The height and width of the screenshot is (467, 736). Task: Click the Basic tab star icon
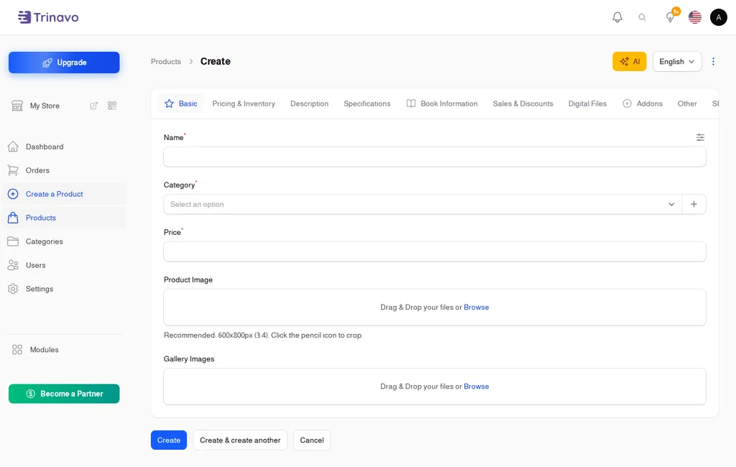click(169, 103)
